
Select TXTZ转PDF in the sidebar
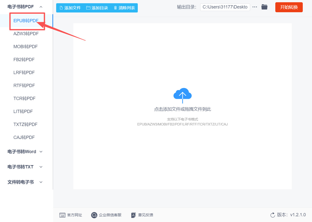(25, 124)
